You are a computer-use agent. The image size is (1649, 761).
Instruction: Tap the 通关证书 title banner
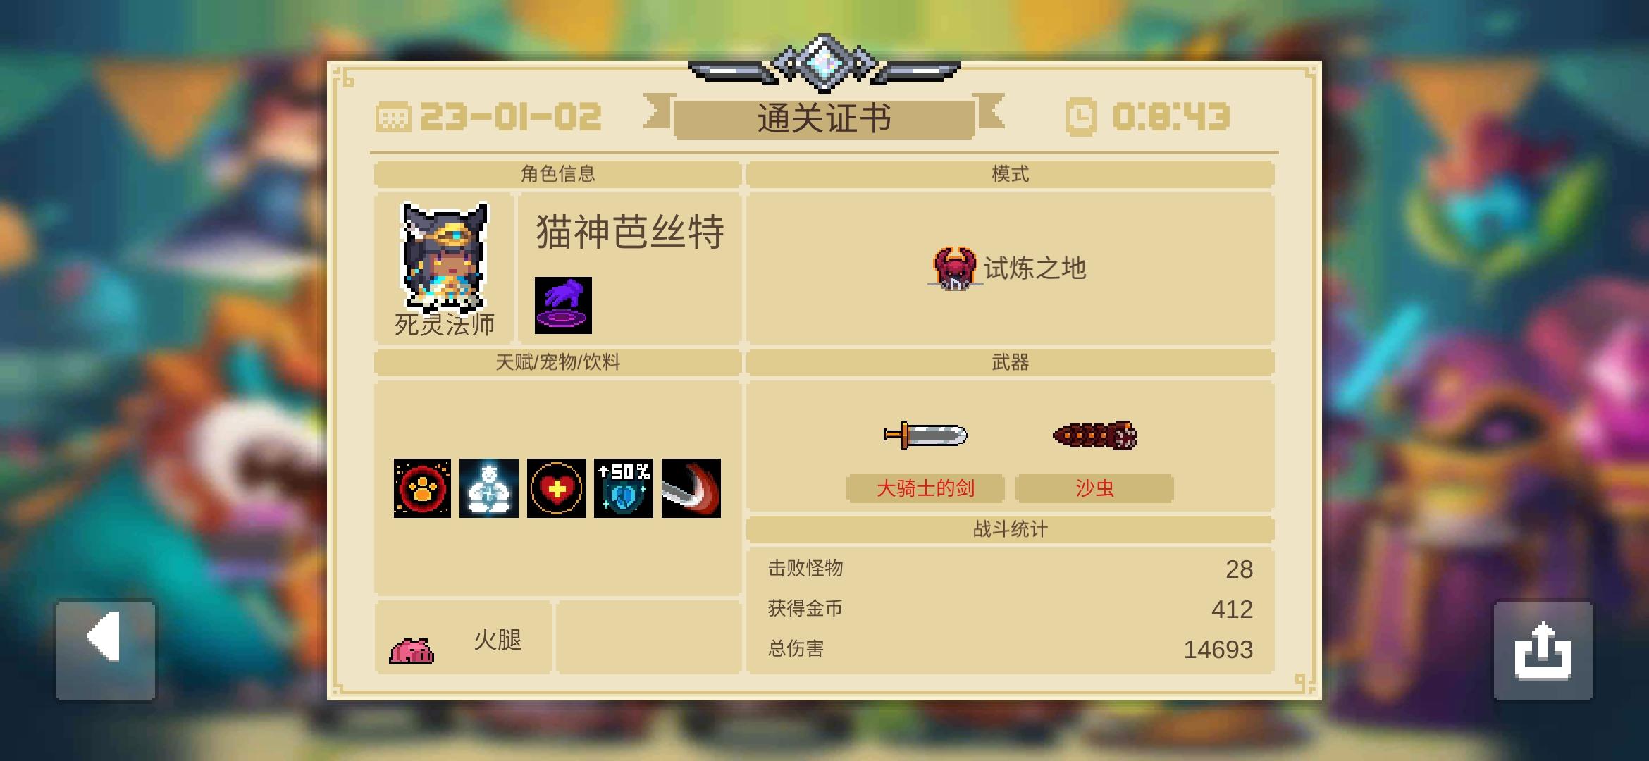pyautogui.click(x=825, y=118)
